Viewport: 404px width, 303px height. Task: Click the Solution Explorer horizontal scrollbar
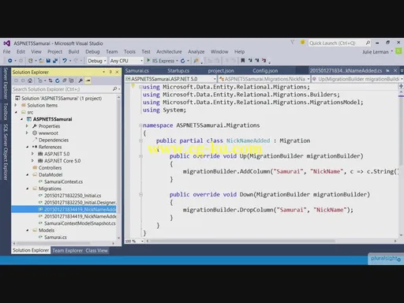point(64,243)
